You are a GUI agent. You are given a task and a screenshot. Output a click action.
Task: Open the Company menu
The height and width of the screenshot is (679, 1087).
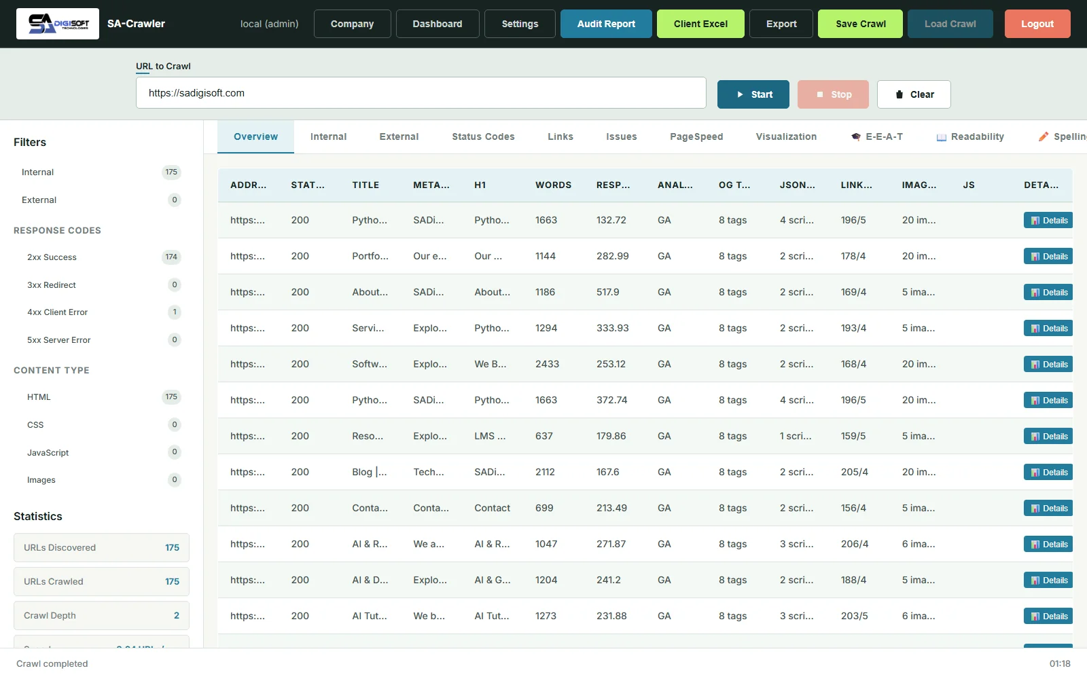pos(352,24)
